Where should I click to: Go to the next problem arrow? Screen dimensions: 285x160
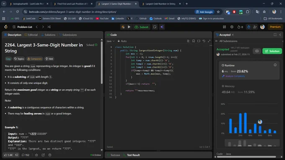coord(43,27)
